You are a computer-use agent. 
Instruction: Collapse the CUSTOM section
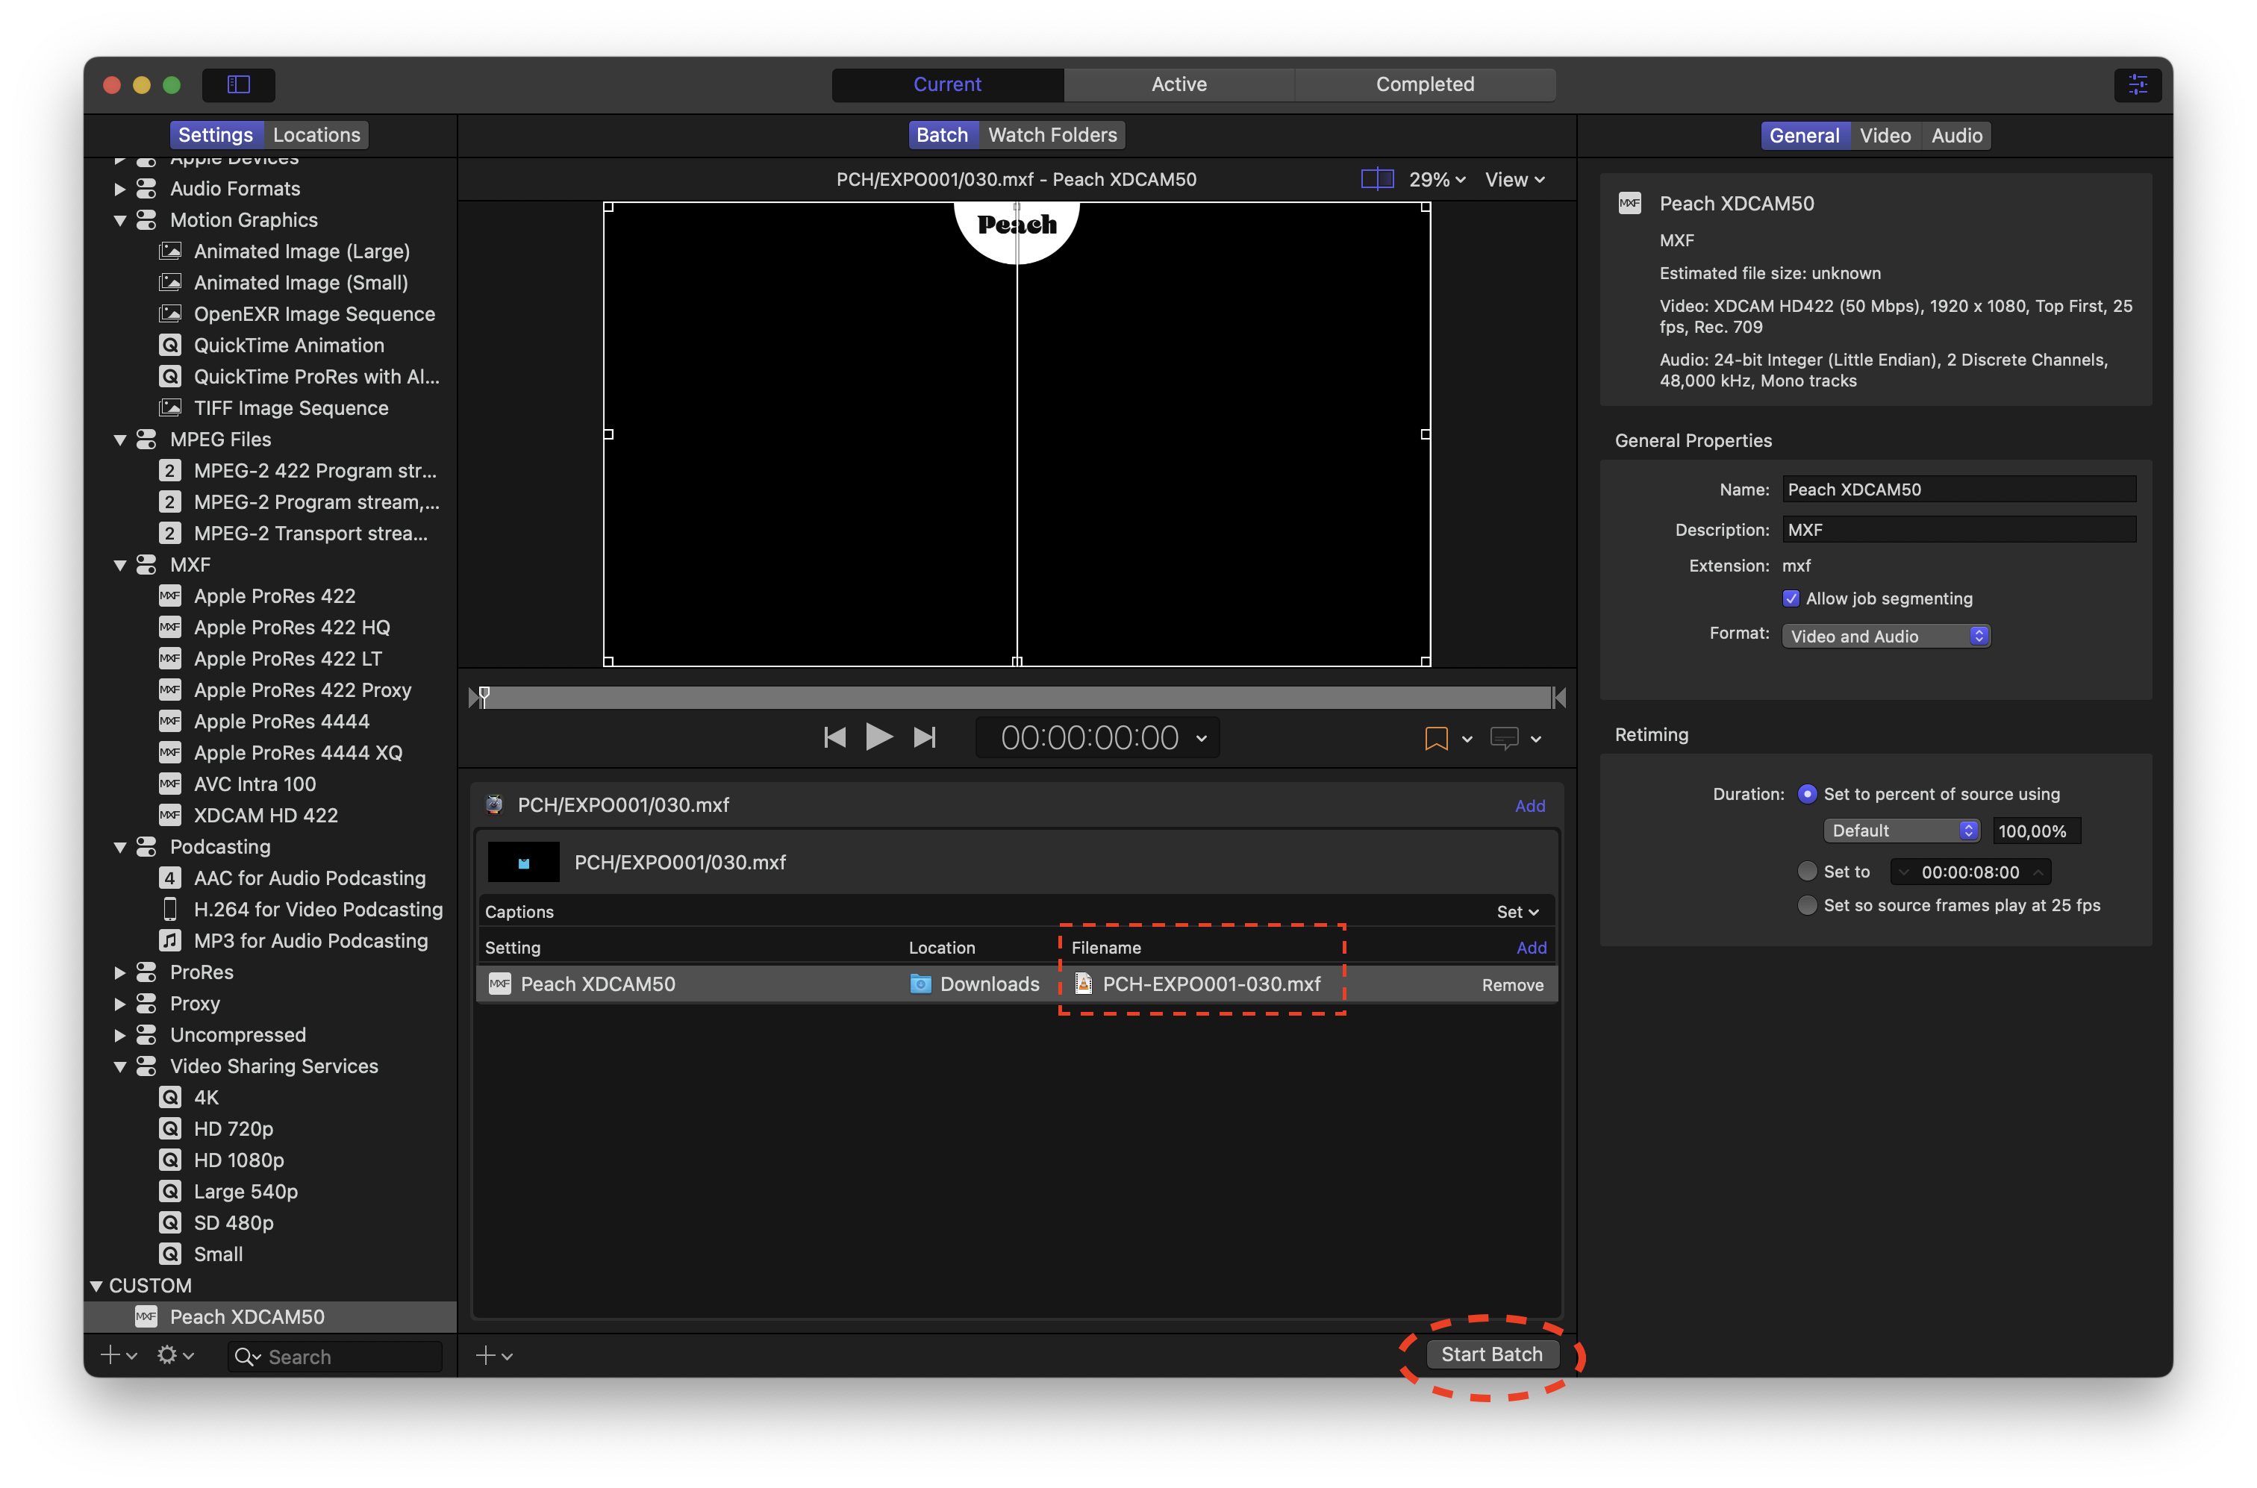point(97,1286)
